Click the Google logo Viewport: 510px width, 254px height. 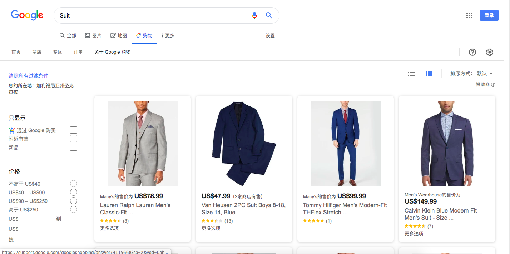tap(27, 15)
